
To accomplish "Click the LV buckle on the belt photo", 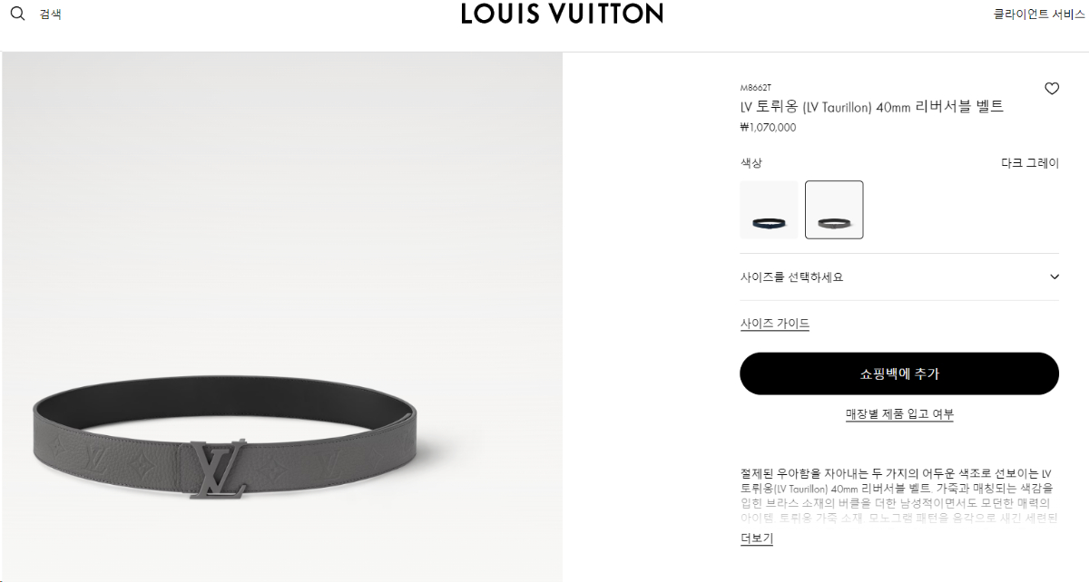I will coord(218,469).
